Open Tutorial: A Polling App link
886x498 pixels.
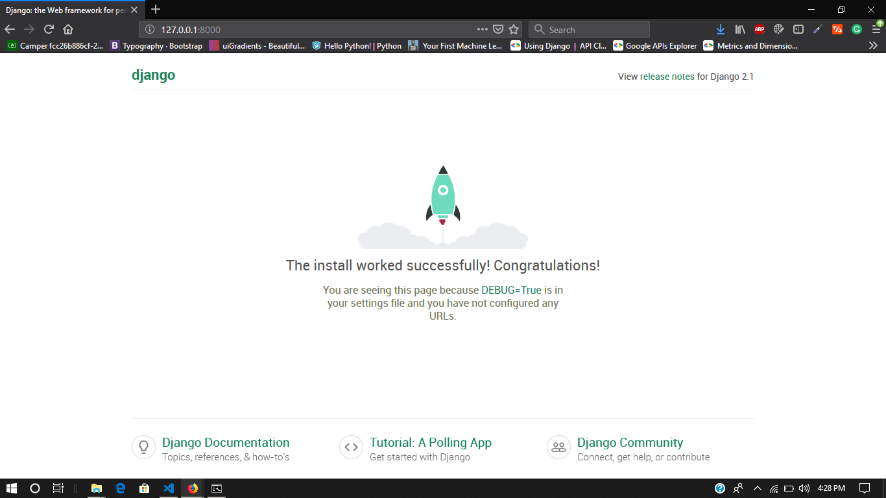point(431,442)
